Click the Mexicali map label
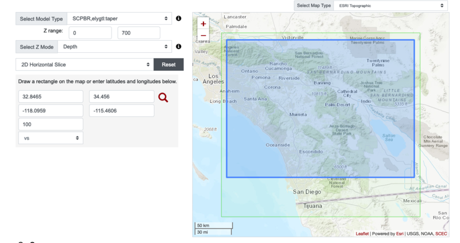The width and height of the screenshot is (460, 243). [412, 201]
